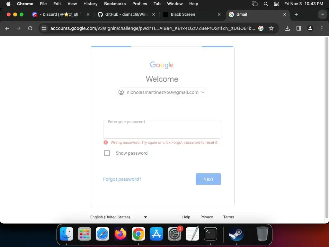Open App Store from the Dock
The height and width of the screenshot is (247, 329).
[x=156, y=234]
